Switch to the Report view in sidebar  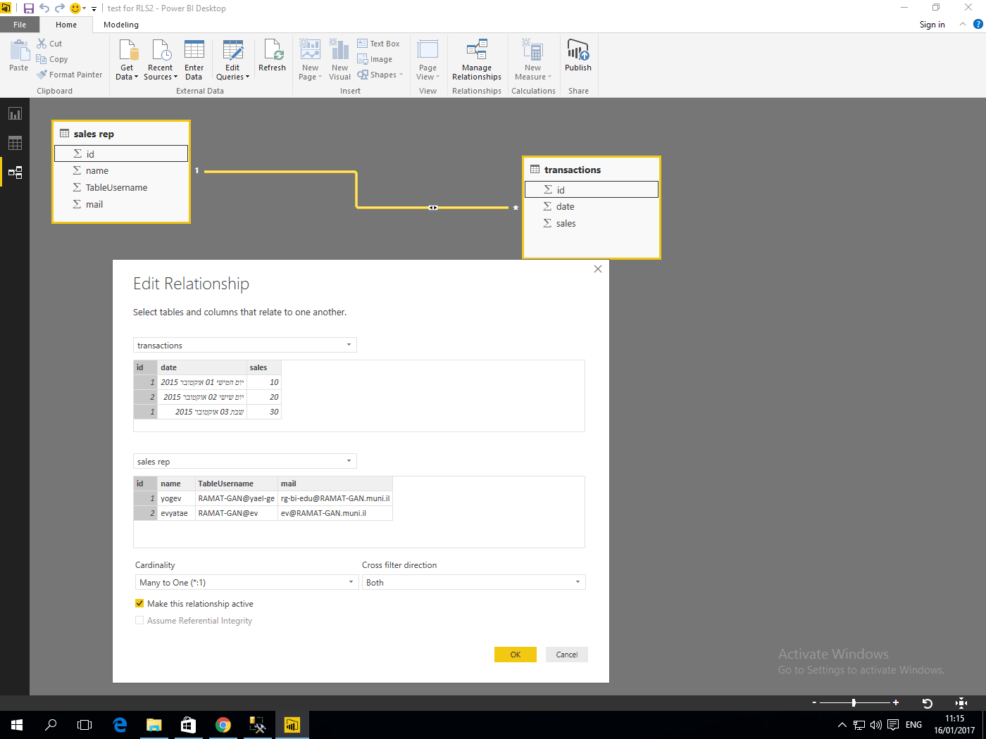point(15,113)
